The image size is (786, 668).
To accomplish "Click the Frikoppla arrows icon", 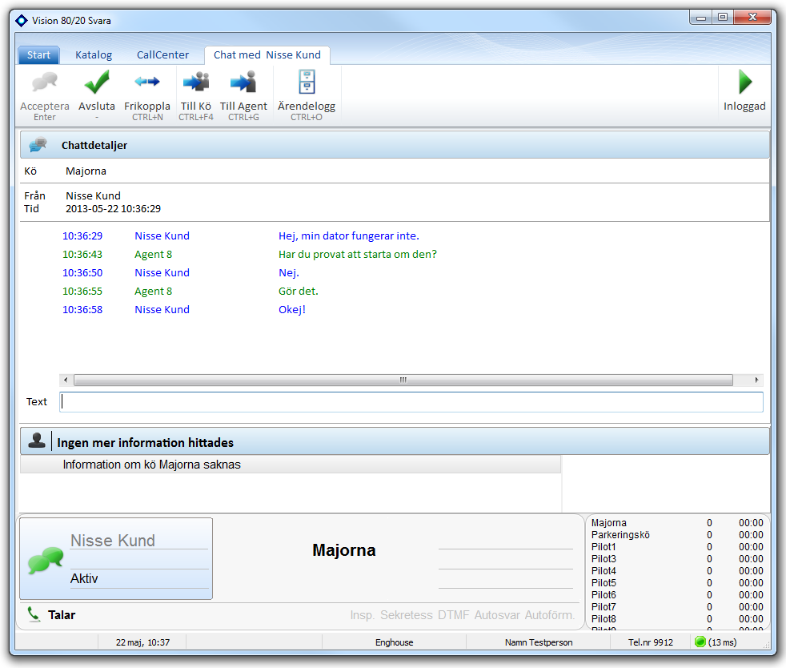I will tap(146, 81).
